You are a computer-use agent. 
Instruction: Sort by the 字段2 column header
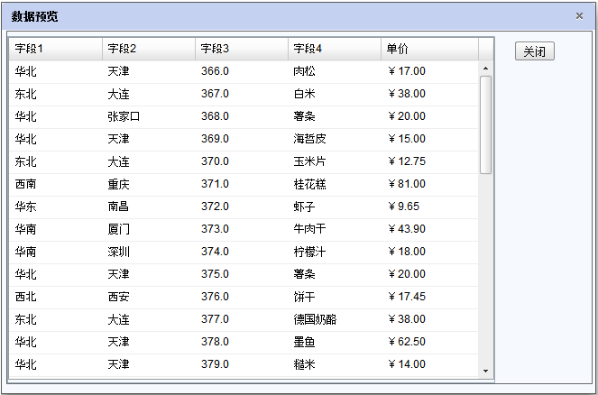[147, 49]
